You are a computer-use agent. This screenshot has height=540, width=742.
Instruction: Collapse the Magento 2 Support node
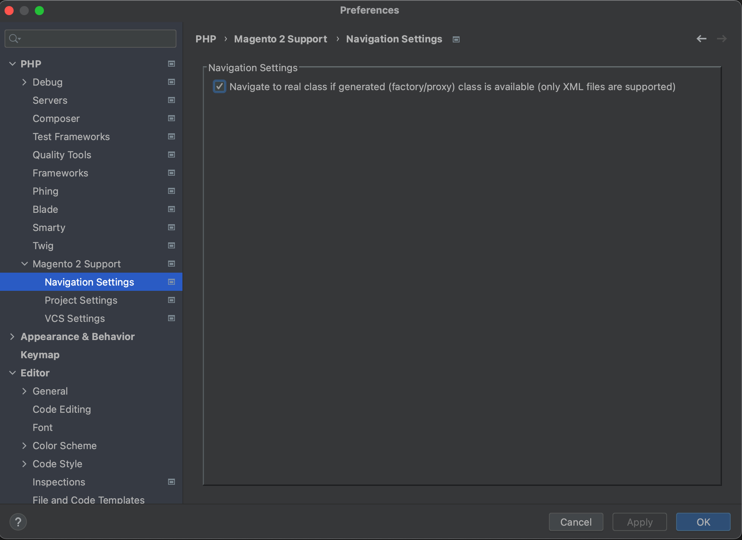click(25, 264)
